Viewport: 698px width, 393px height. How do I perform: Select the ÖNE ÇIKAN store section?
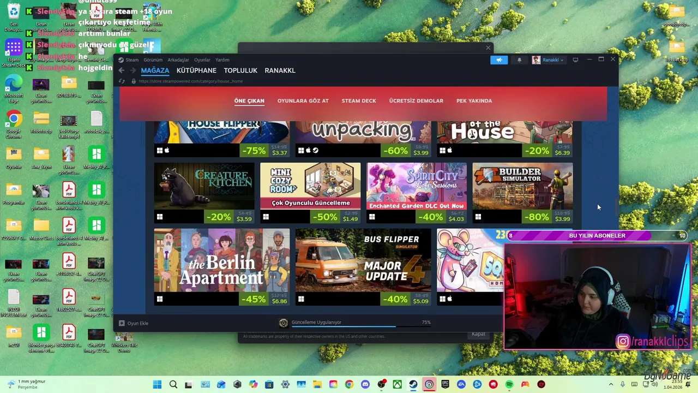(249, 101)
